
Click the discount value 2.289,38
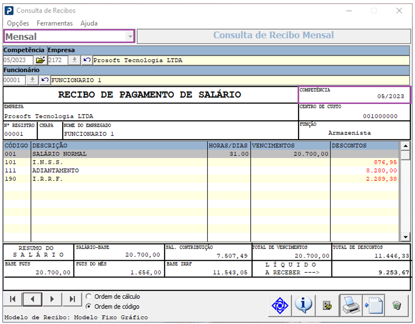(382, 179)
